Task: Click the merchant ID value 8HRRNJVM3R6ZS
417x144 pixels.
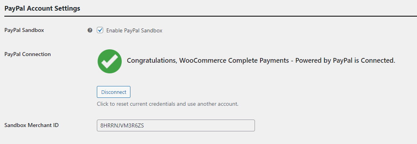Action: [122, 126]
